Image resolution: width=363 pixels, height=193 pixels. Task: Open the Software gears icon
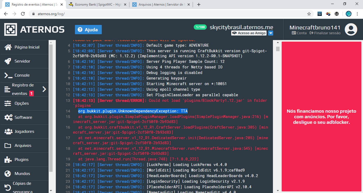(x=8, y=117)
